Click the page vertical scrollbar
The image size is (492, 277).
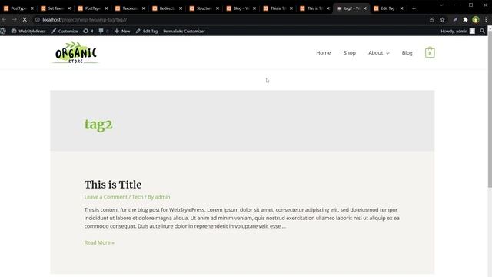click(490, 110)
